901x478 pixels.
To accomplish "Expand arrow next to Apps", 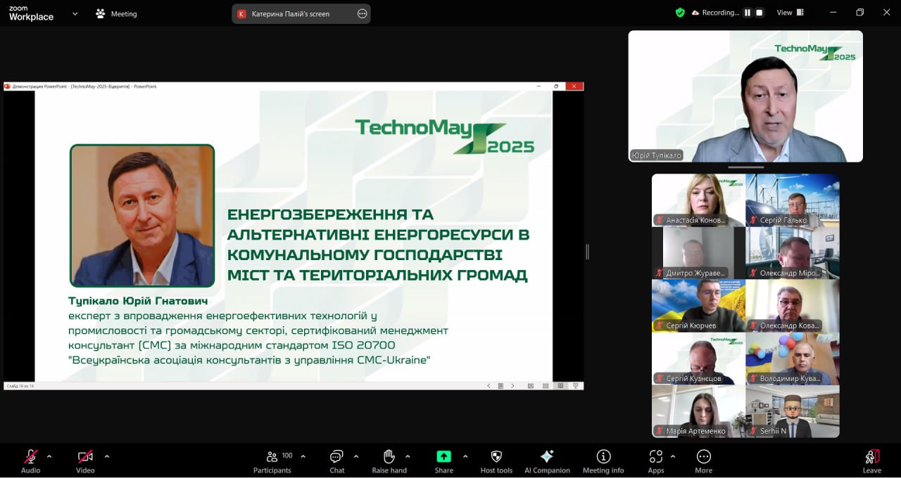I will [673, 456].
